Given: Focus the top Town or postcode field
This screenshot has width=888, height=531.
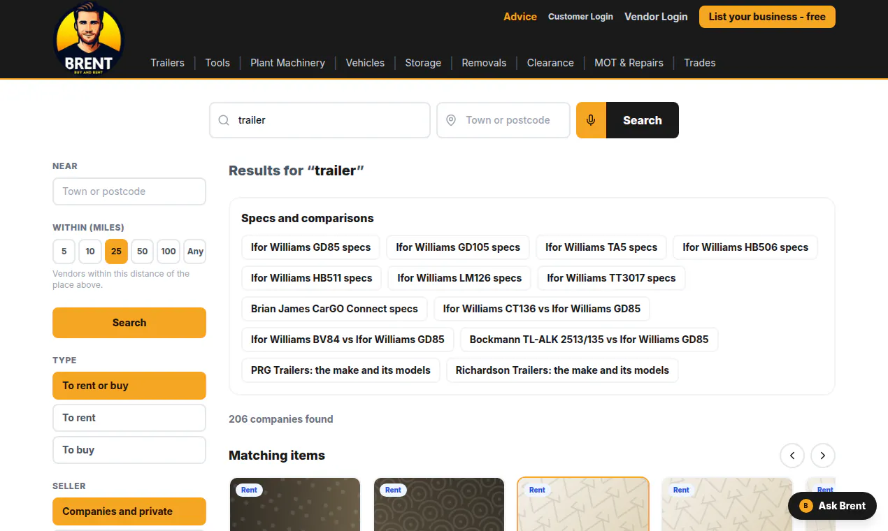Looking at the screenshot, I should [503, 120].
